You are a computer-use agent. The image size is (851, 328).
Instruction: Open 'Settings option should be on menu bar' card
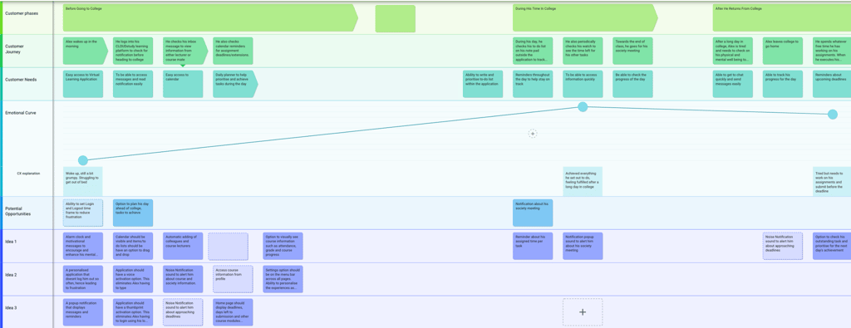pos(283,279)
